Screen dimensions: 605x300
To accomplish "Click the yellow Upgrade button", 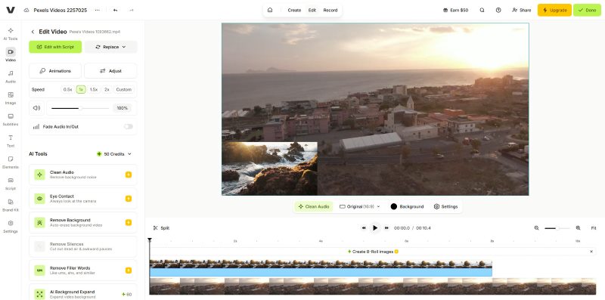I will tap(554, 10).
